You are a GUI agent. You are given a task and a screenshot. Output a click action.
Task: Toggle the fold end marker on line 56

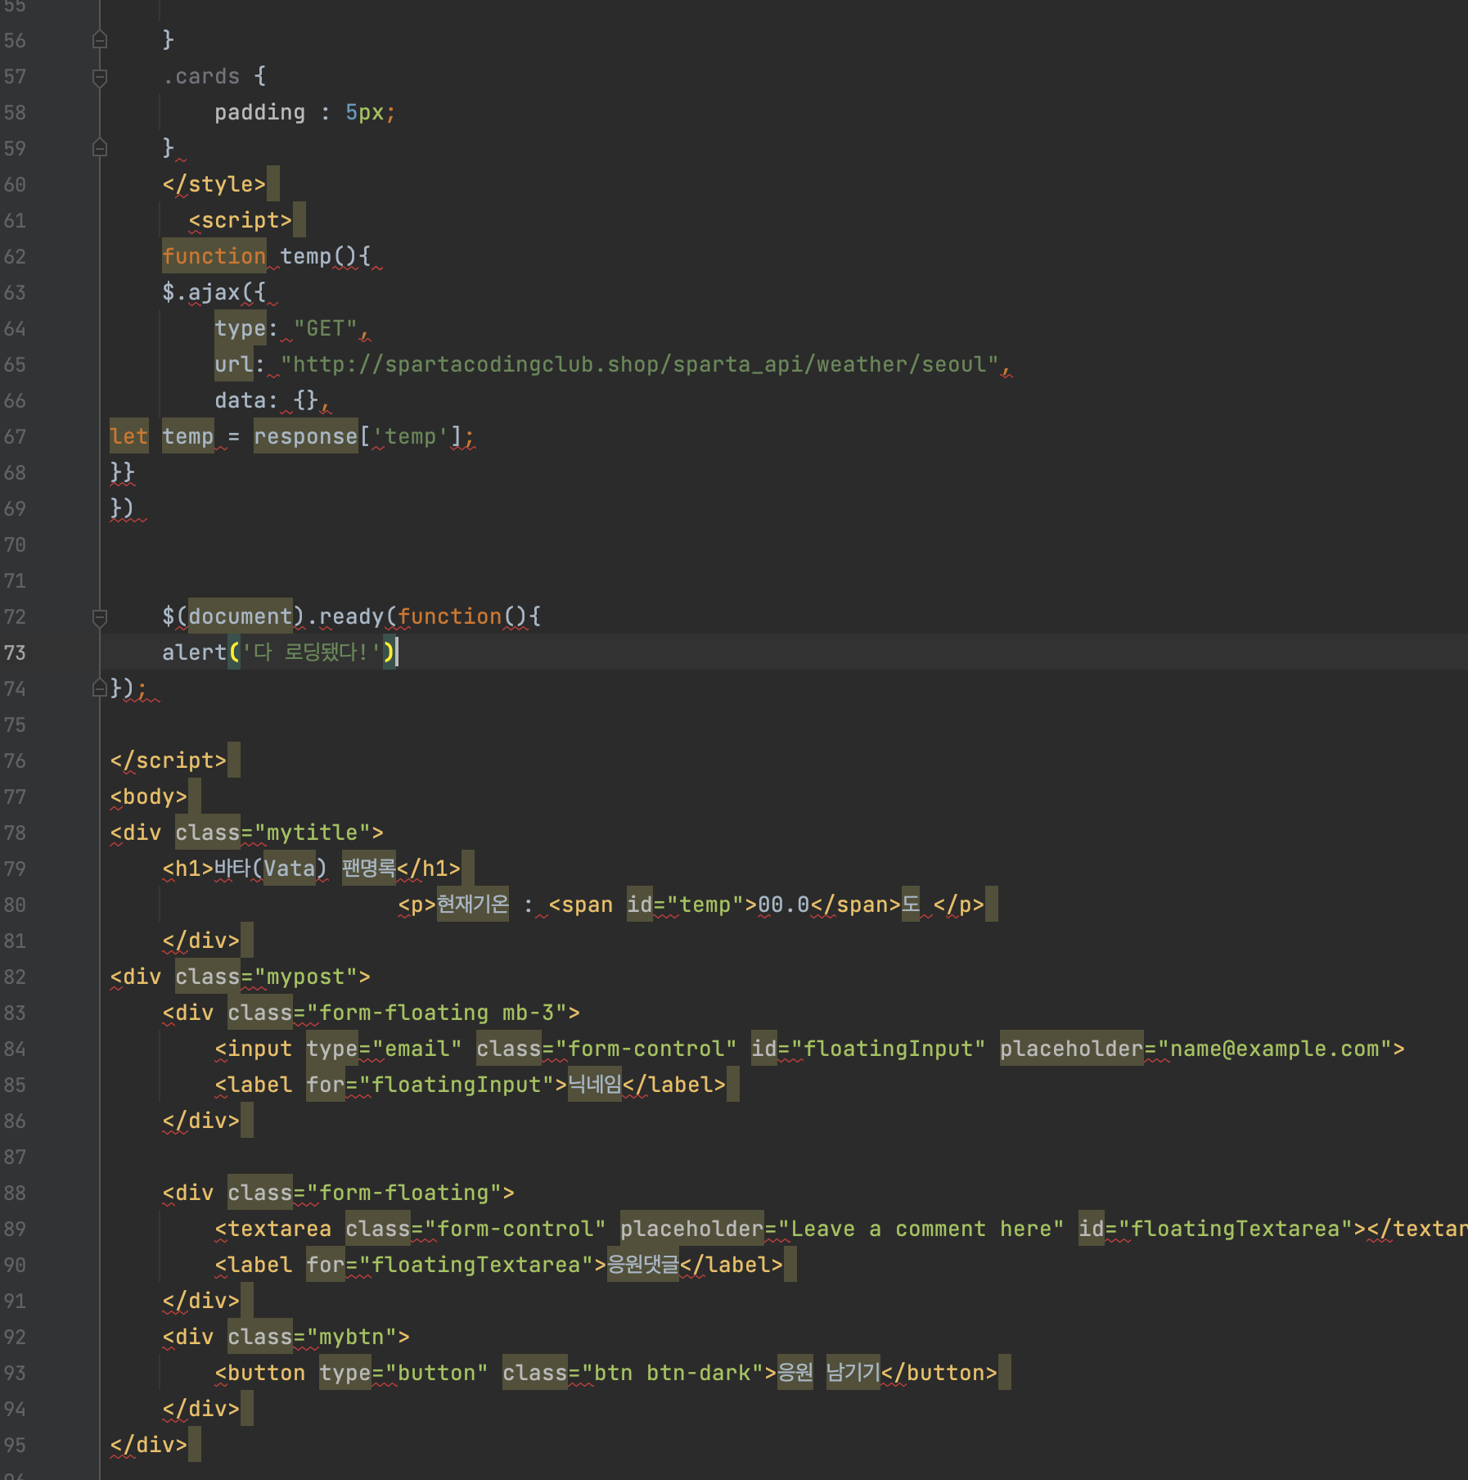(x=100, y=39)
